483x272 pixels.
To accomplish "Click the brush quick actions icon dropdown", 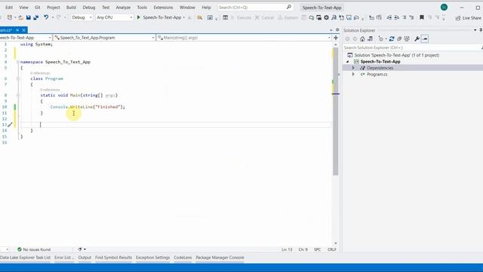I will 82,249.
